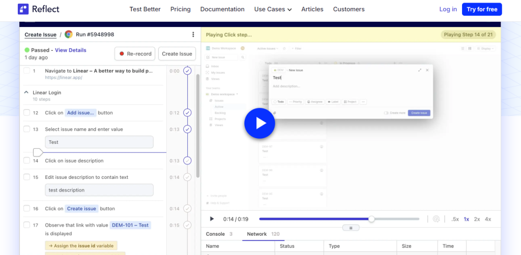Screen dimensions: 521x255
Task: Click the small play icon beside 0:14 / 0:19
Action: point(212,219)
